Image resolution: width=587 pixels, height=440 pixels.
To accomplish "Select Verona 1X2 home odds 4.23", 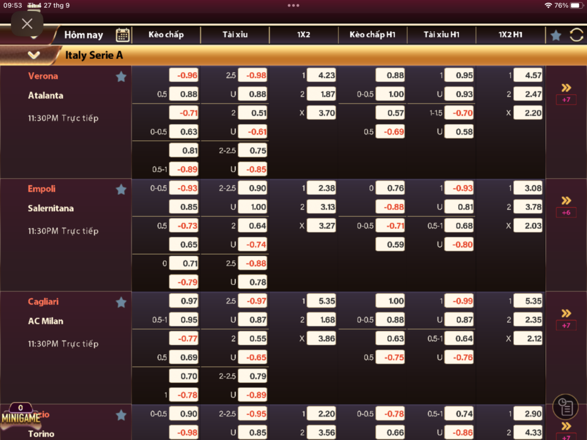I will pos(321,75).
